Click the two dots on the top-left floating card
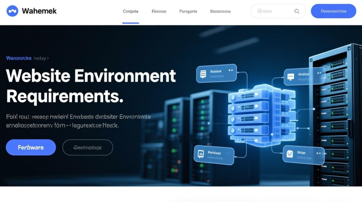The width and height of the screenshot is (362, 202). 230,70
